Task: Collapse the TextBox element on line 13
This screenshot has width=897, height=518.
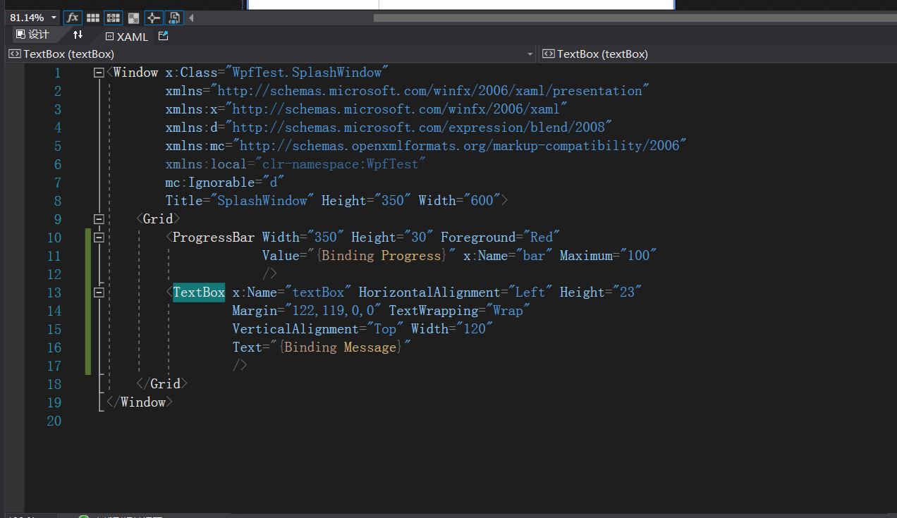Action: point(99,292)
